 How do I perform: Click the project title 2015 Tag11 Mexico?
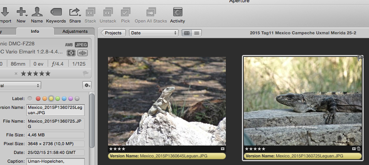click(303, 33)
